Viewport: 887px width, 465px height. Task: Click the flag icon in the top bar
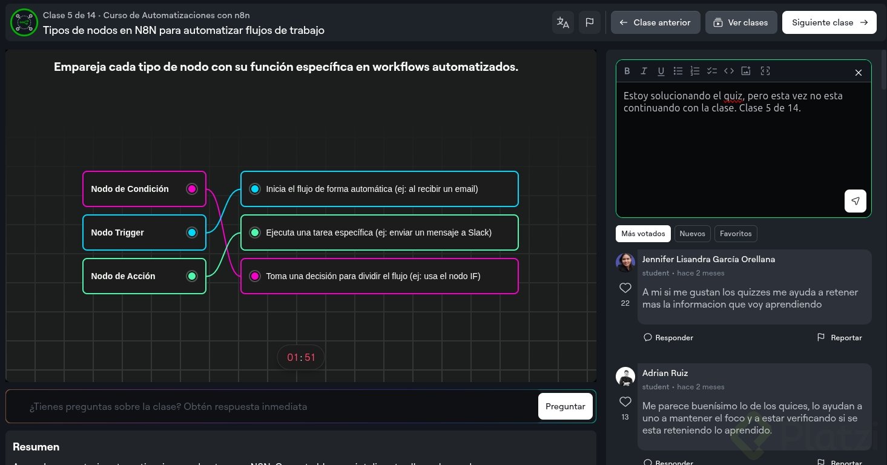click(590, 22)
